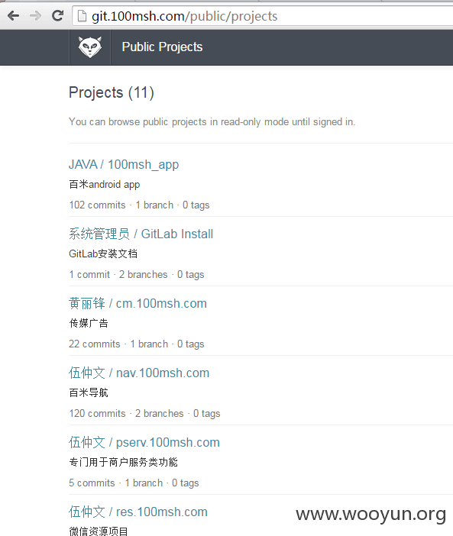Focus the git.100msh.com address bar
Image resolution: width=453 pixels, height=536 pixels.
[263, 16]
